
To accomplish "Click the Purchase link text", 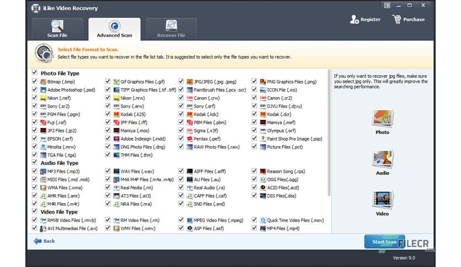I will [414, 19].
